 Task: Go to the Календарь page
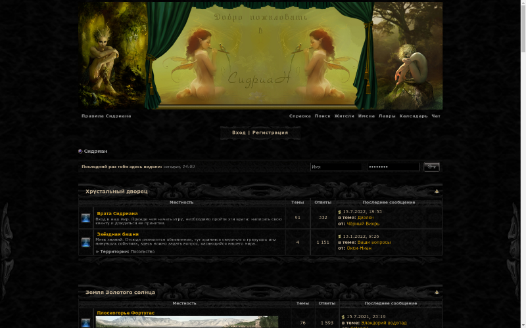414,116
